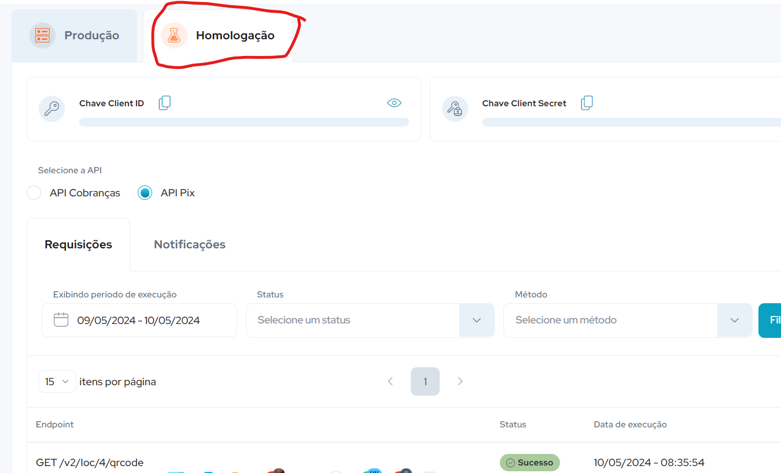Go to the next results page
The height and width of the screenshot is (473, 781).
point(460,381)
